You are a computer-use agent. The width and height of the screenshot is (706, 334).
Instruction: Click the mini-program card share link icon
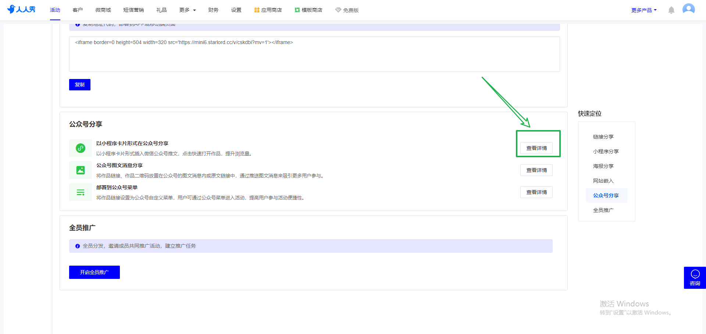(x=81, y=148)
